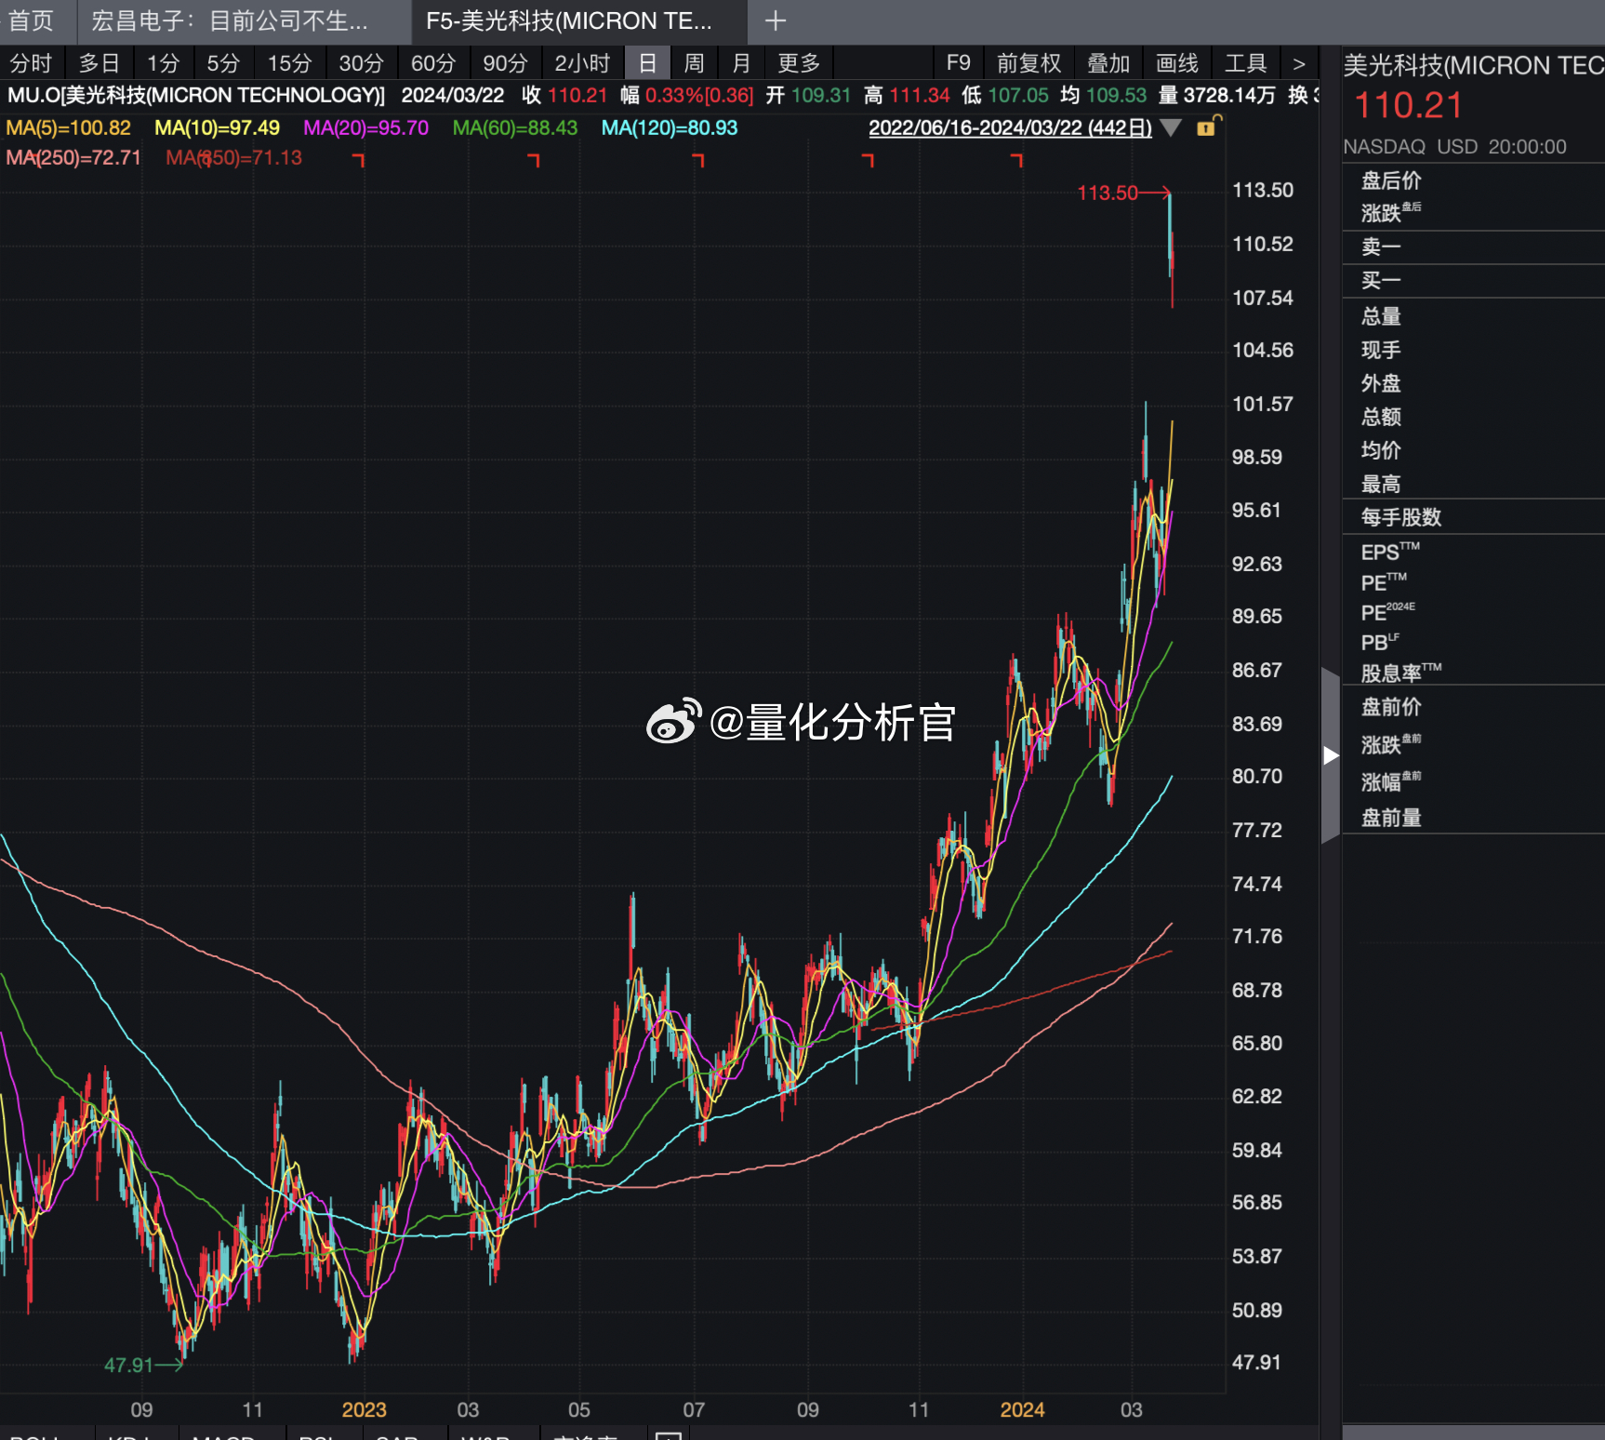Click the 盘前量 row in quote panel
This screenshot has height=1440, width=1605.
[1474, 818]
